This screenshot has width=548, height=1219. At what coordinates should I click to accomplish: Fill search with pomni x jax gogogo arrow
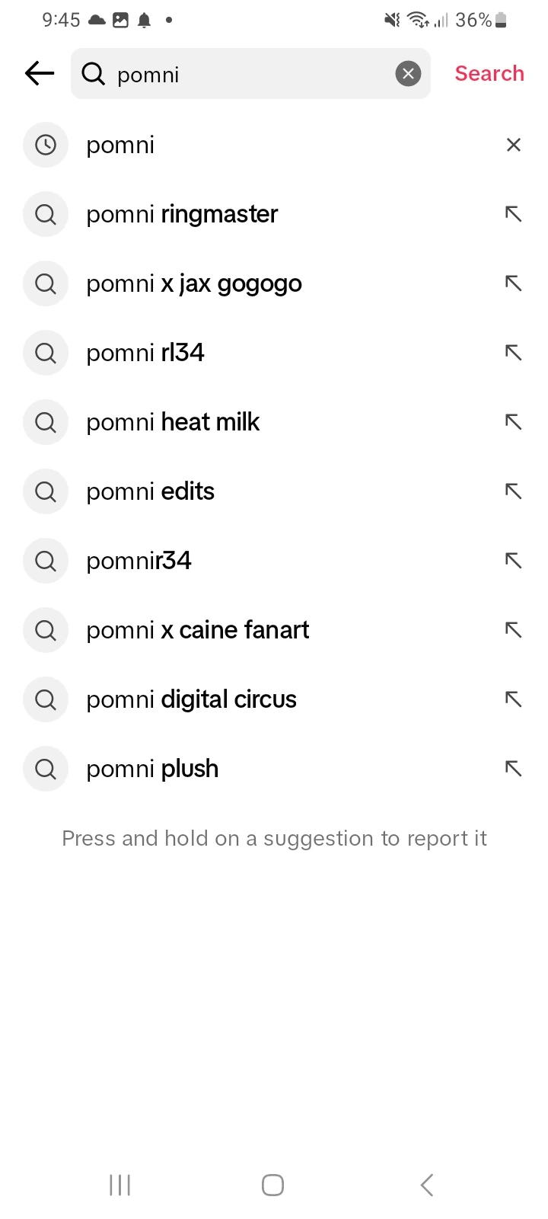514,283
